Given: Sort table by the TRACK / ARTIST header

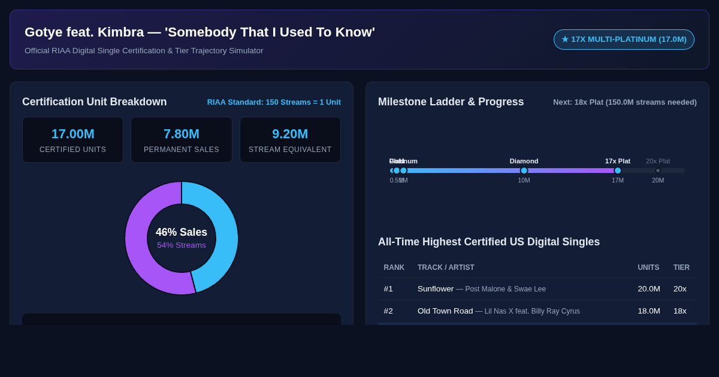Looking at the screenshot, I should [x=446, y=267].
